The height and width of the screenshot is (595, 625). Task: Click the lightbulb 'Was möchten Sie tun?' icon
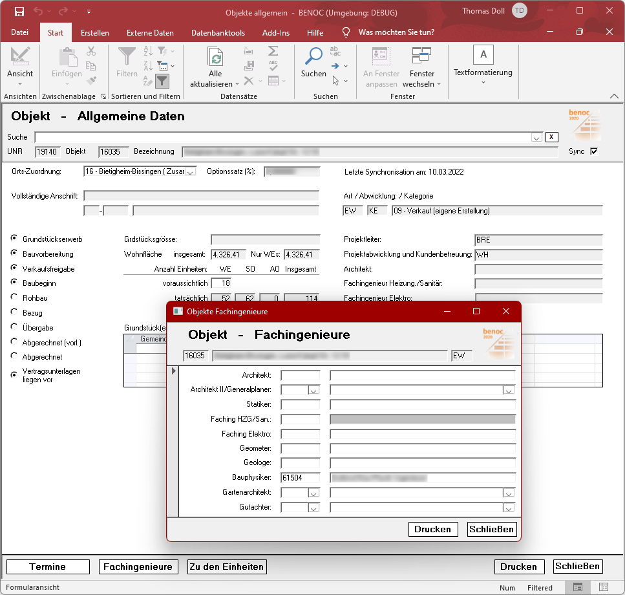coord(346,32)
